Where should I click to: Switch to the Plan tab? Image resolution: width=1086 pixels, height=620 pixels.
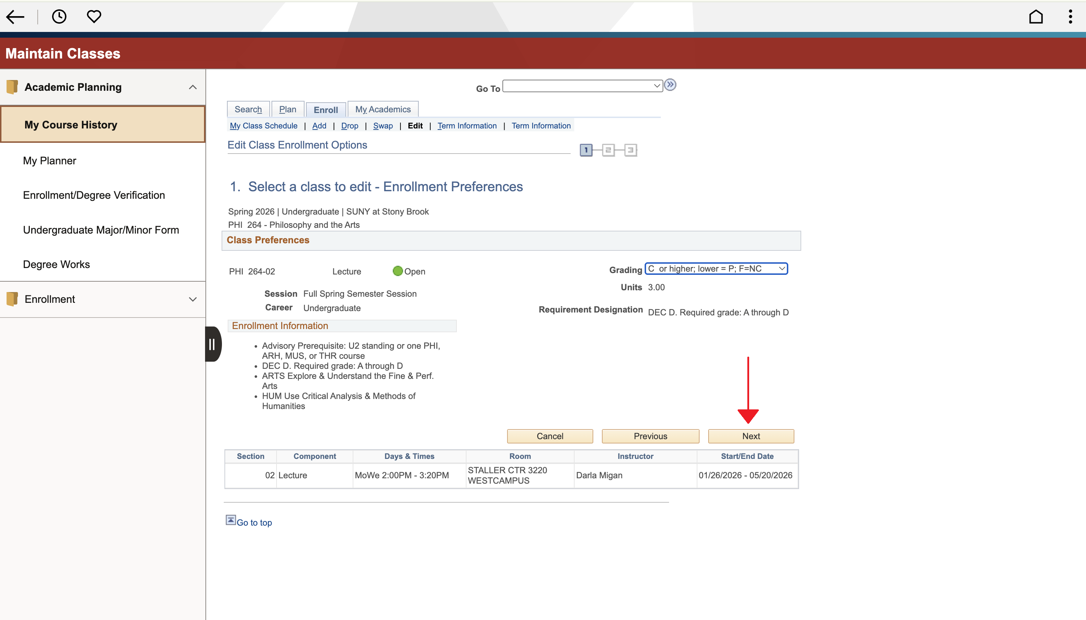288,109
